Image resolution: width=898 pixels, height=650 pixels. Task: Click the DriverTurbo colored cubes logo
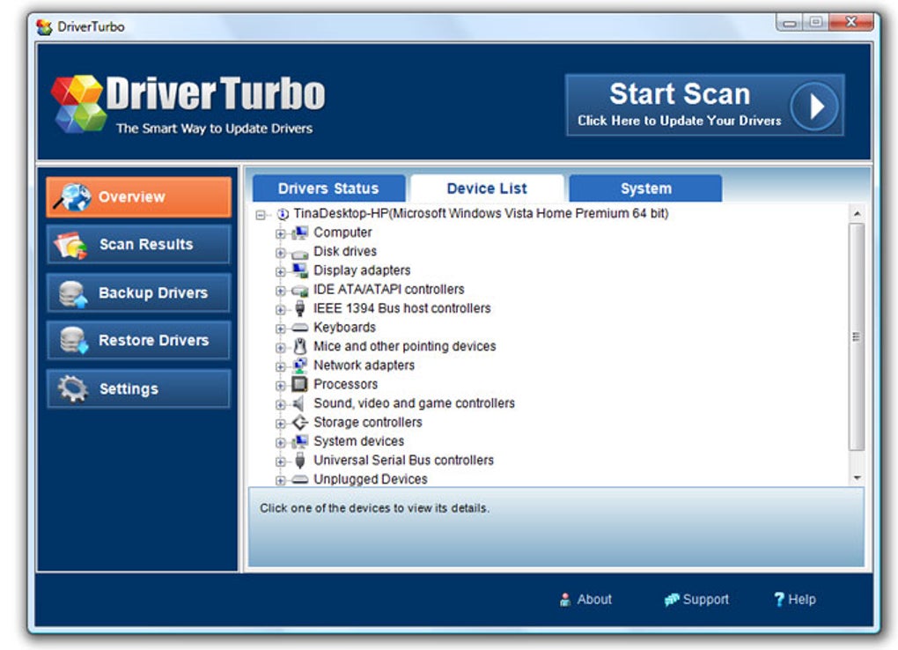[79, 104]
